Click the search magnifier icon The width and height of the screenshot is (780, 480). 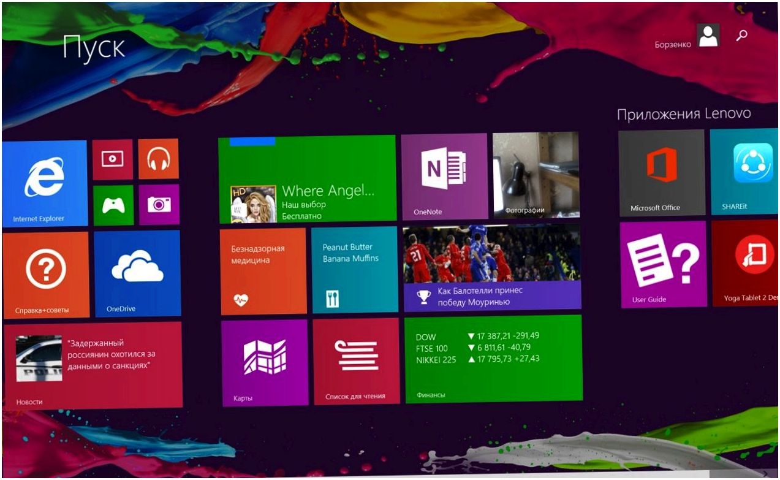click(742, 35)
